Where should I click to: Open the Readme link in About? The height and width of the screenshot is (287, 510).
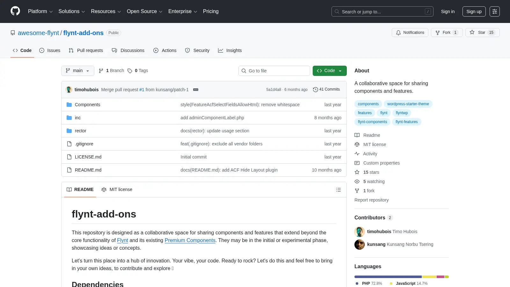pos(368,135)
